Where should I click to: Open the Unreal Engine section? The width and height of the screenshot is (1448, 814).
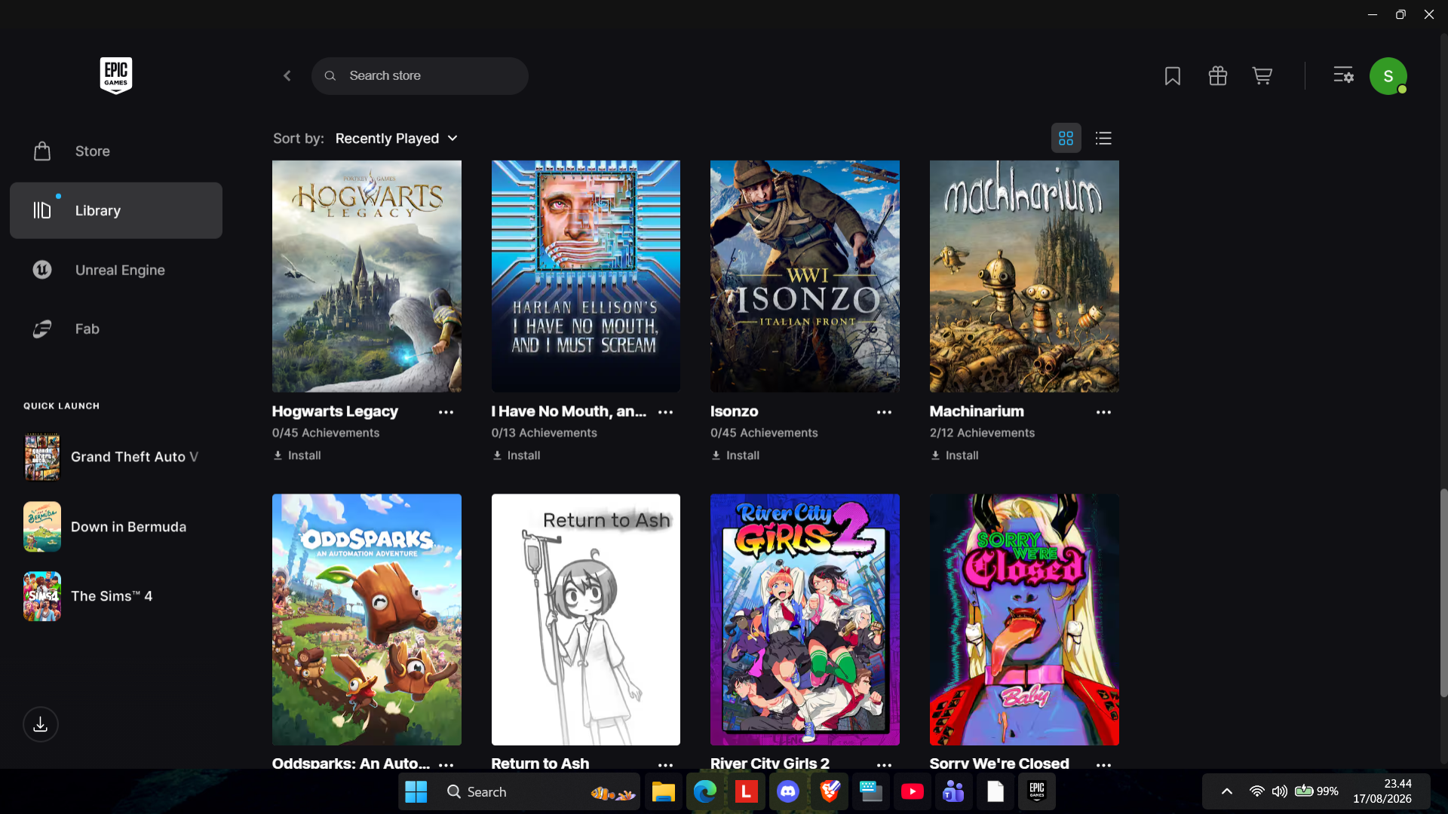coord(116,270)
